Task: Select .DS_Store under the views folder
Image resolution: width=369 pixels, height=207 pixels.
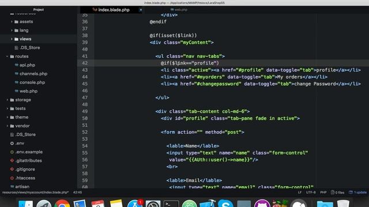Action: coord(29,48)
